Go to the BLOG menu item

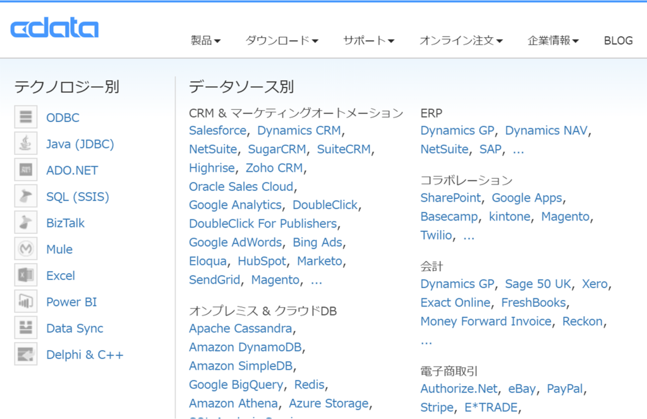pos(618,40)
